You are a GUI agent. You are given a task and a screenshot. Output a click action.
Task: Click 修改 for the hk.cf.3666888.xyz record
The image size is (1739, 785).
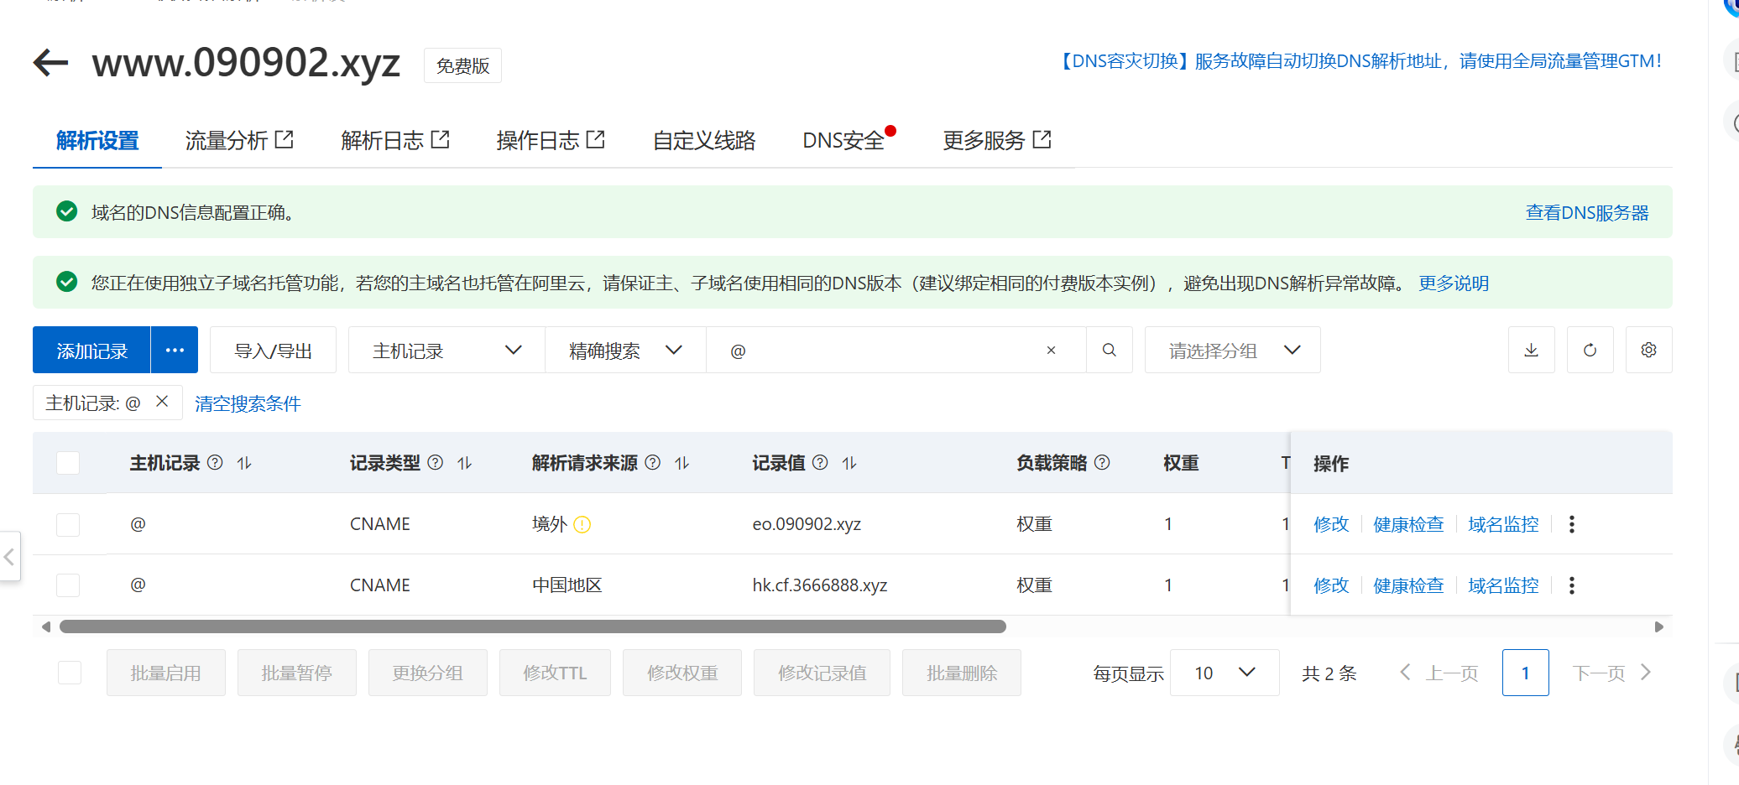[x=1331, y=585]
